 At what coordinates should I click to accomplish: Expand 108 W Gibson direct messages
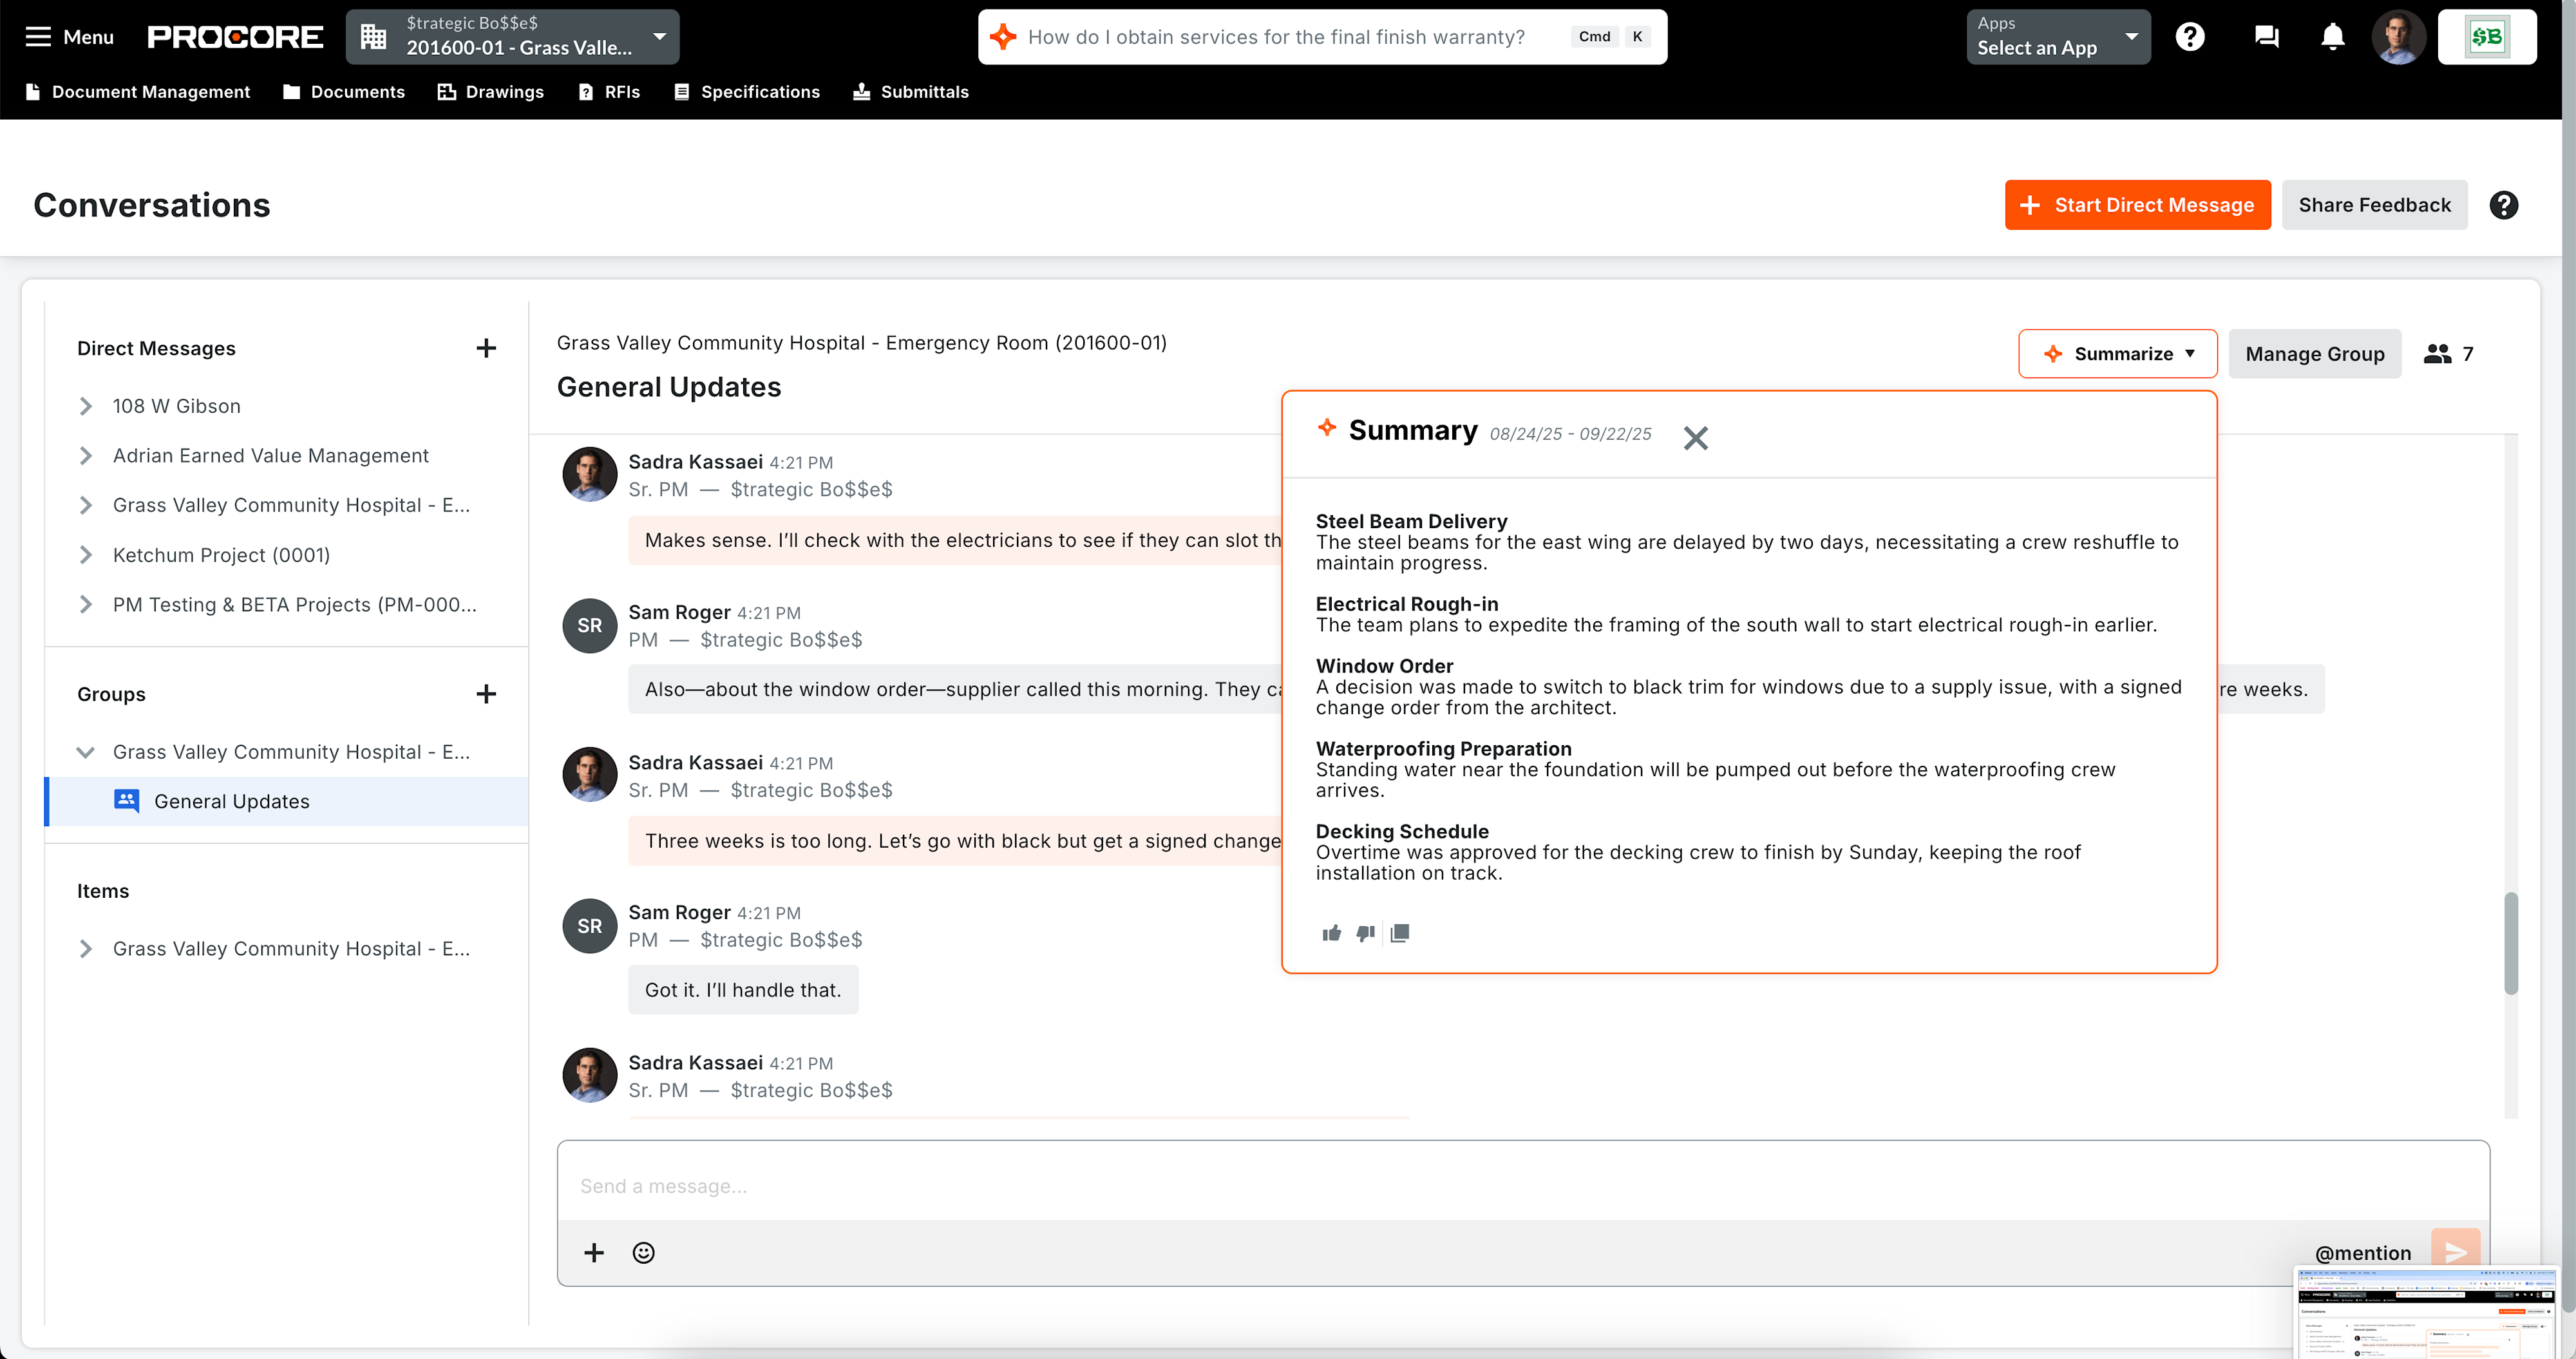coord(86,406)
